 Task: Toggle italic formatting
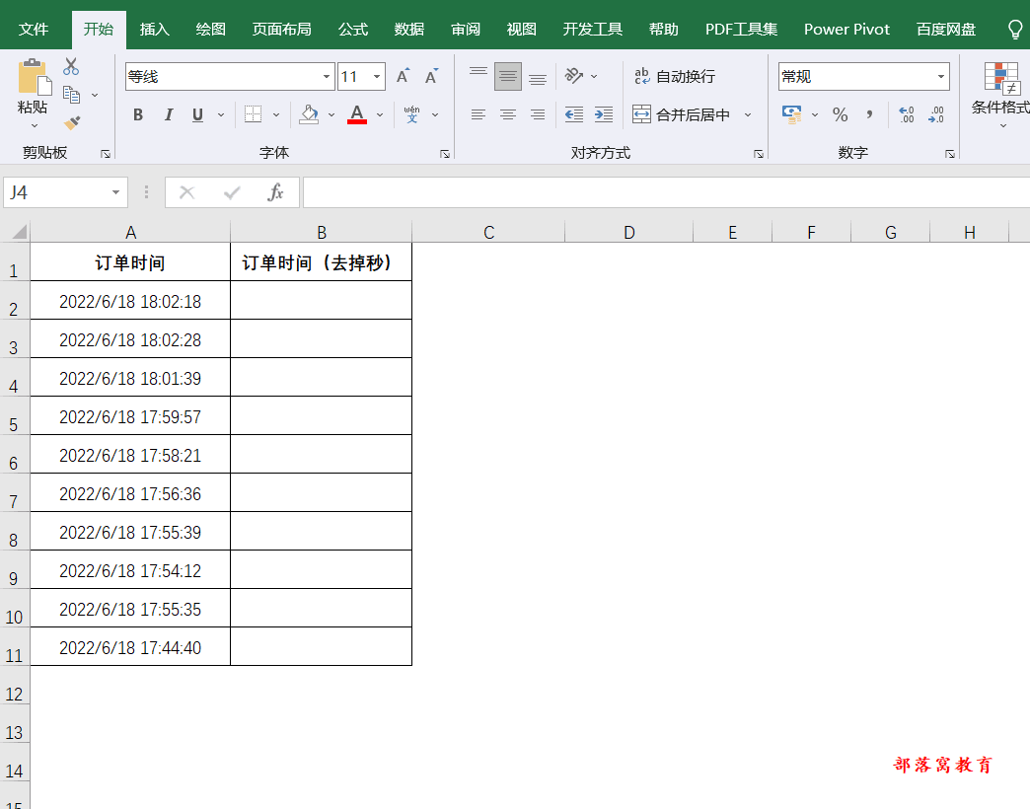[x=168, y=114]
